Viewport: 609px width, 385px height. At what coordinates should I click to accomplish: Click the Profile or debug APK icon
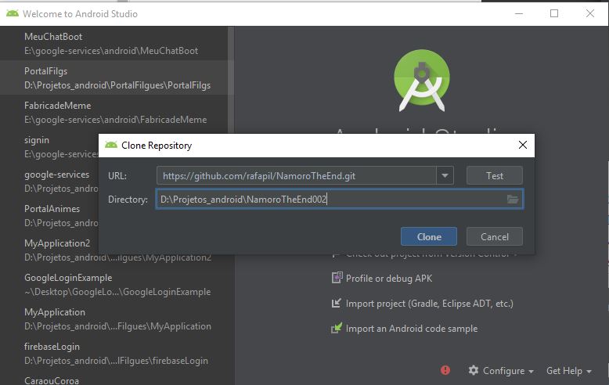click(x=337, y=278)
